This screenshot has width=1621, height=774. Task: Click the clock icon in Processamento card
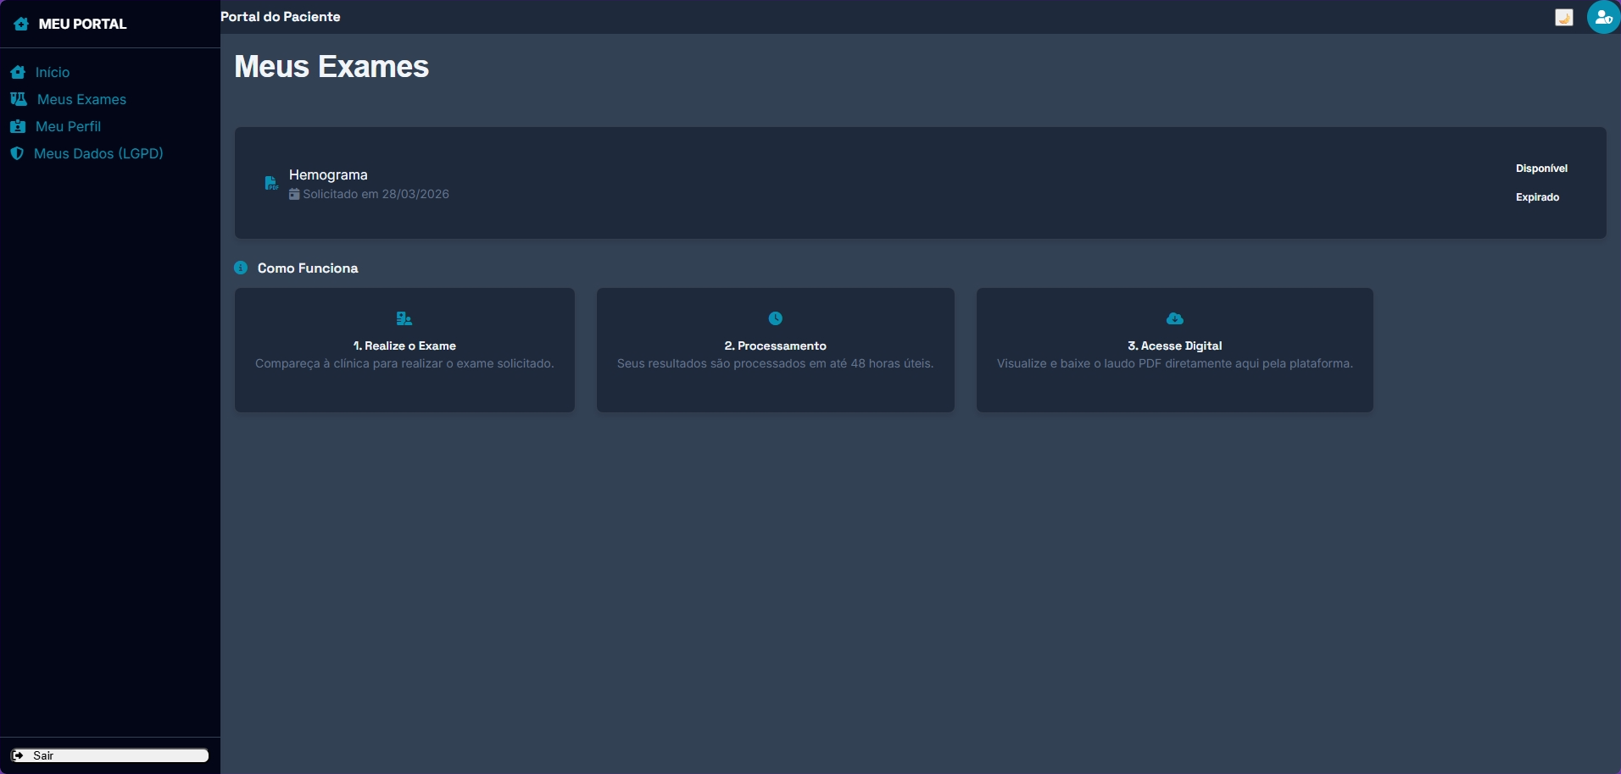[775, 318]
